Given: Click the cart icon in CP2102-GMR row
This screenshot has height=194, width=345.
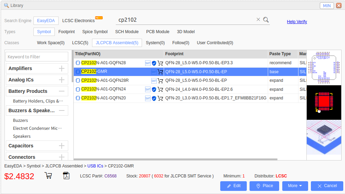Looking at the screenshot, I should (160, 72).
